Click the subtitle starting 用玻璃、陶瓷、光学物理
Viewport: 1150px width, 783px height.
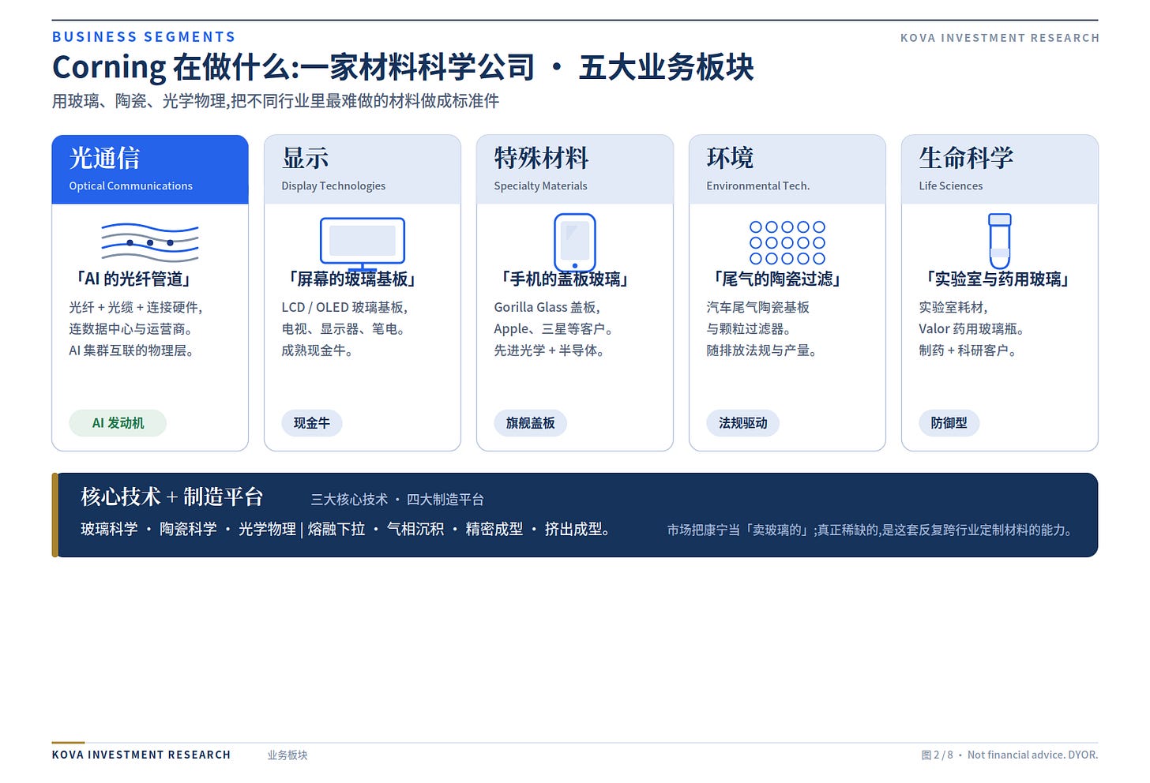pos(276,101)
